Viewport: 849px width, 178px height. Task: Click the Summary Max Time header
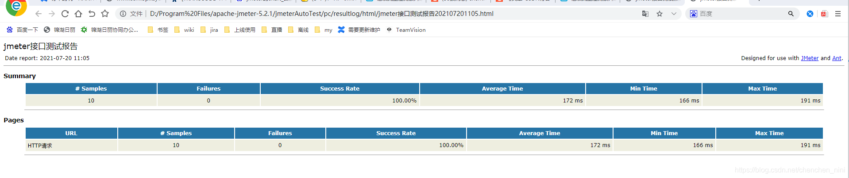pos(763,88)
